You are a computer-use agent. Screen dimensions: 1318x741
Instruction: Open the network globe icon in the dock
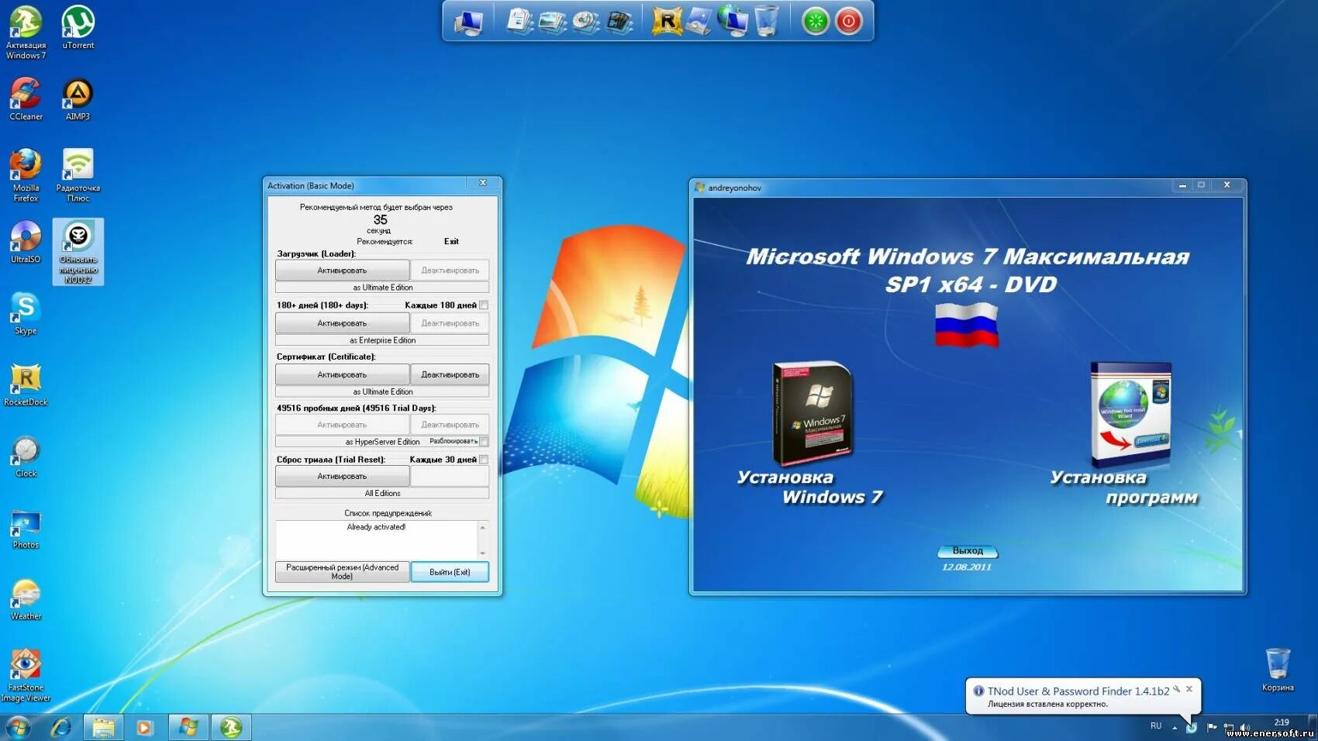732,21
